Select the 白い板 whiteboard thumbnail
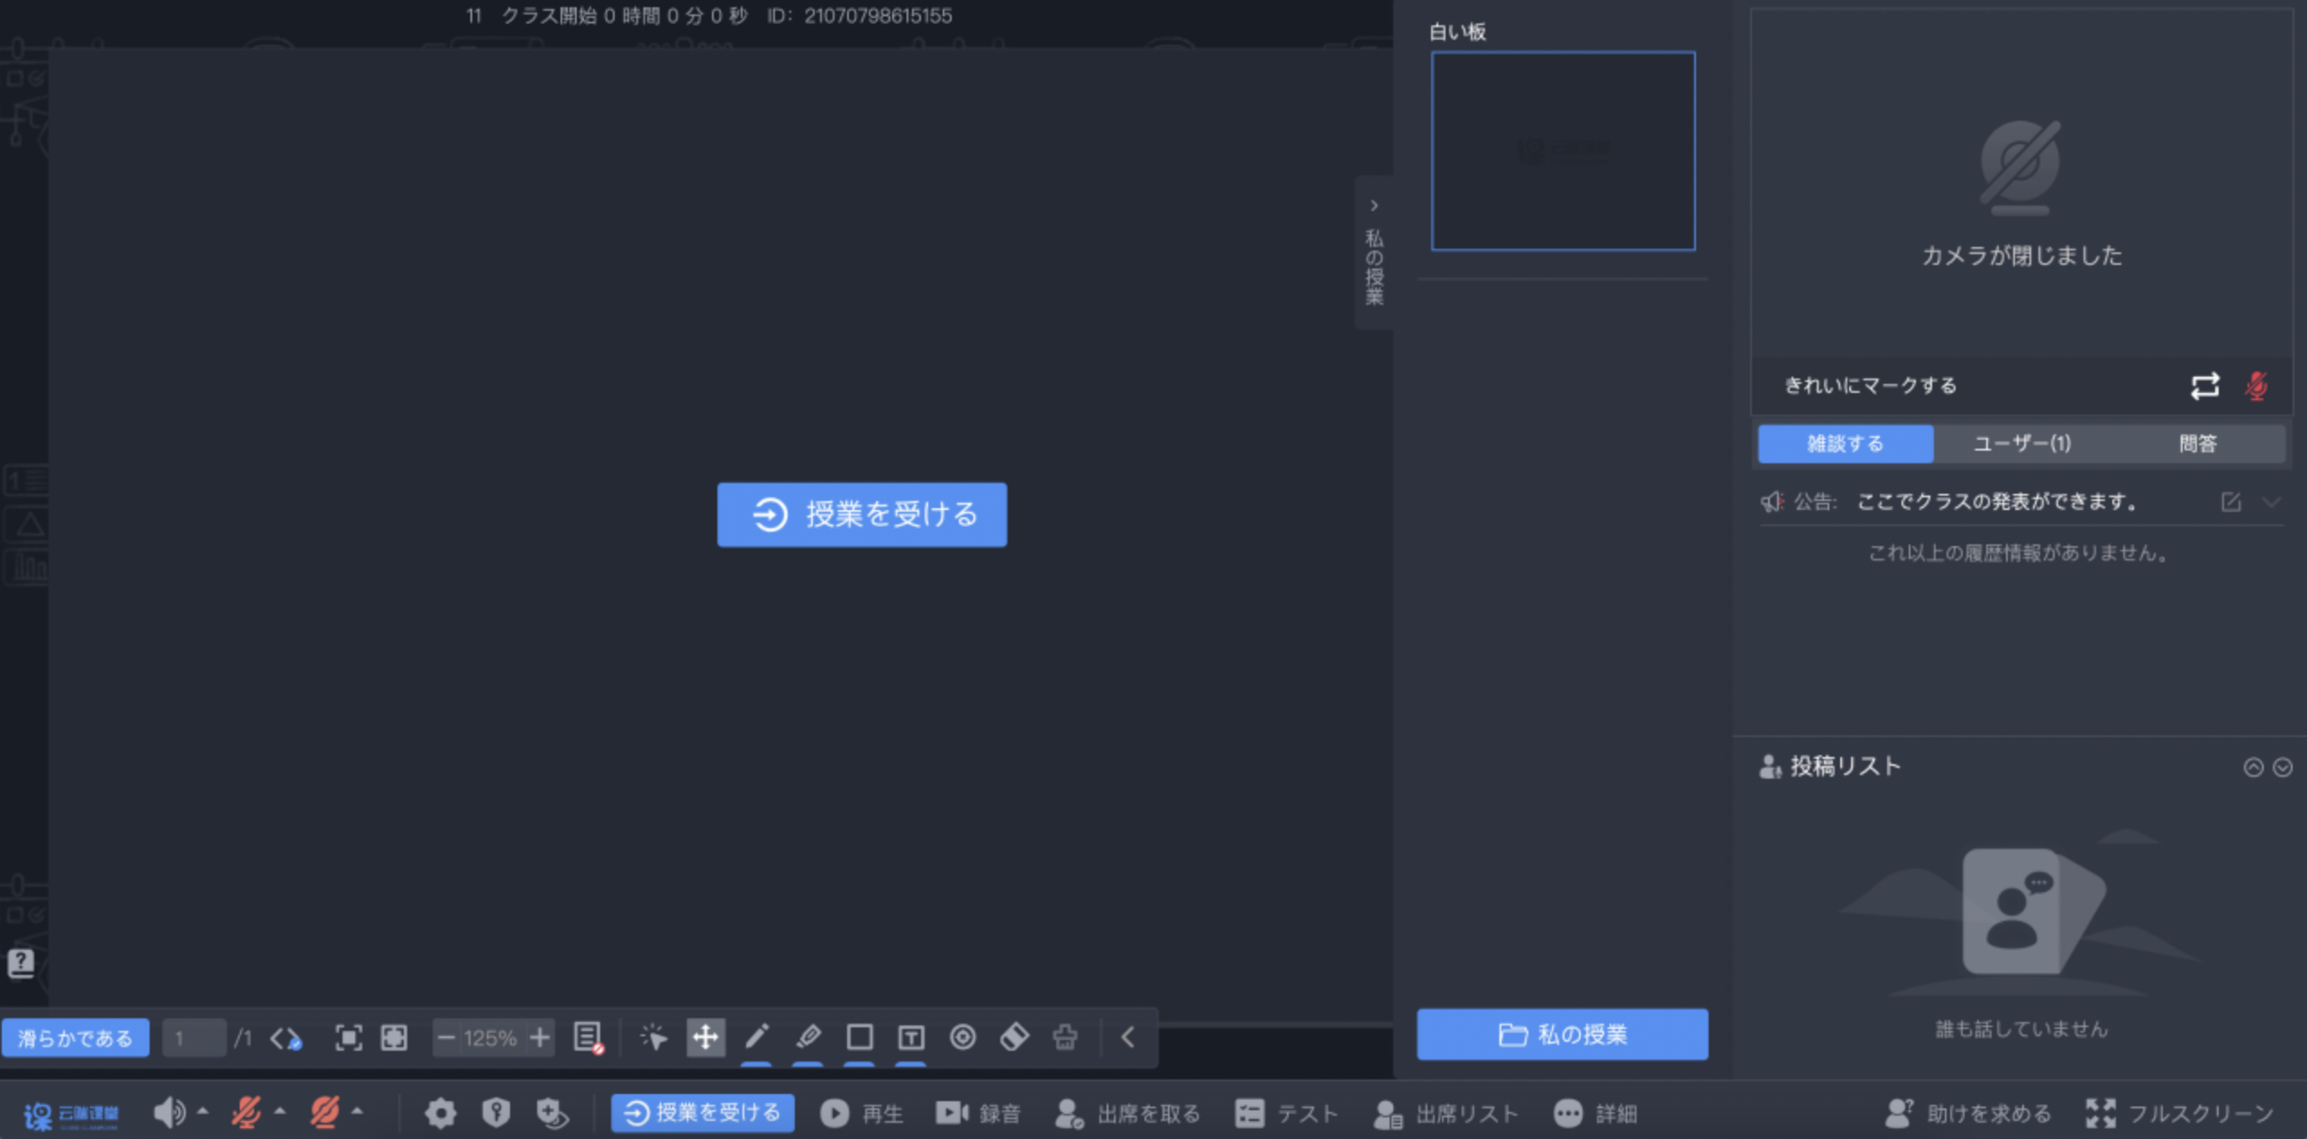 1563,150
